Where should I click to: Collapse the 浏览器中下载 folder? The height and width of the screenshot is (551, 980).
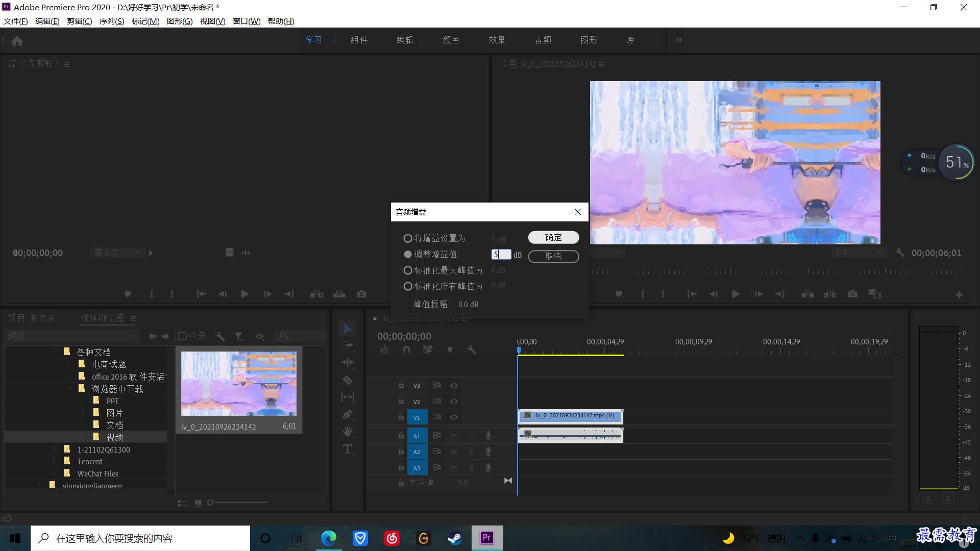(x=69, y=388)
